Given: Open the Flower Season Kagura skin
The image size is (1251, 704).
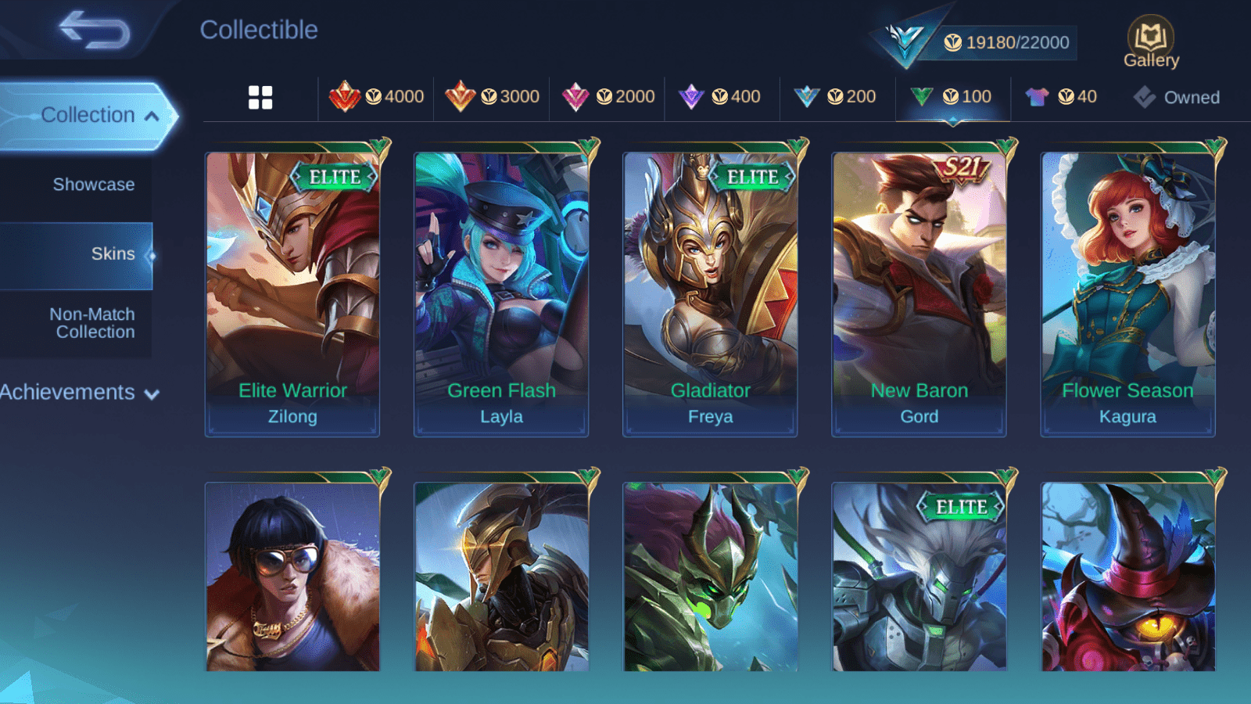Looking at the screenshot, I should click(x=1127, y=293).
